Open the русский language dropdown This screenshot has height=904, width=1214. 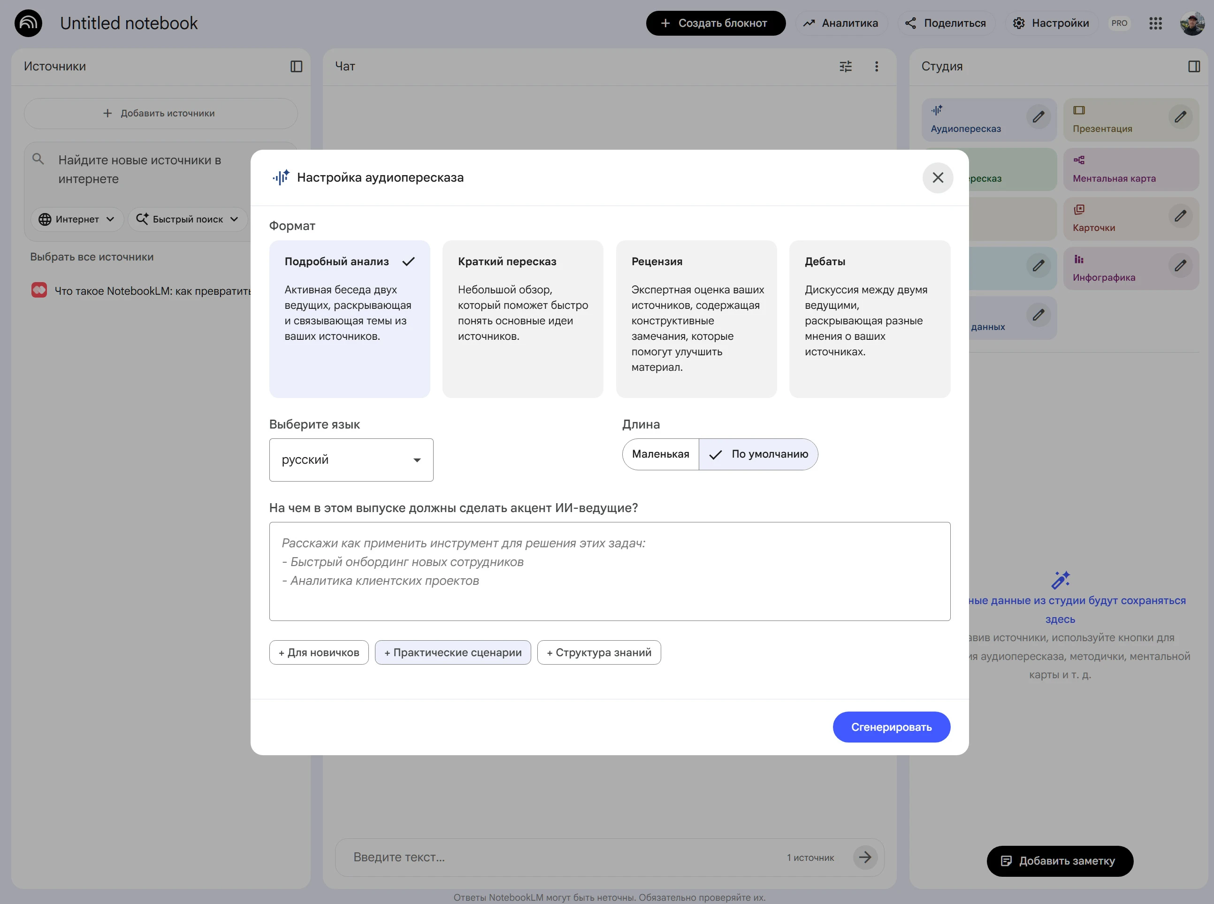[x=351, y=460]
